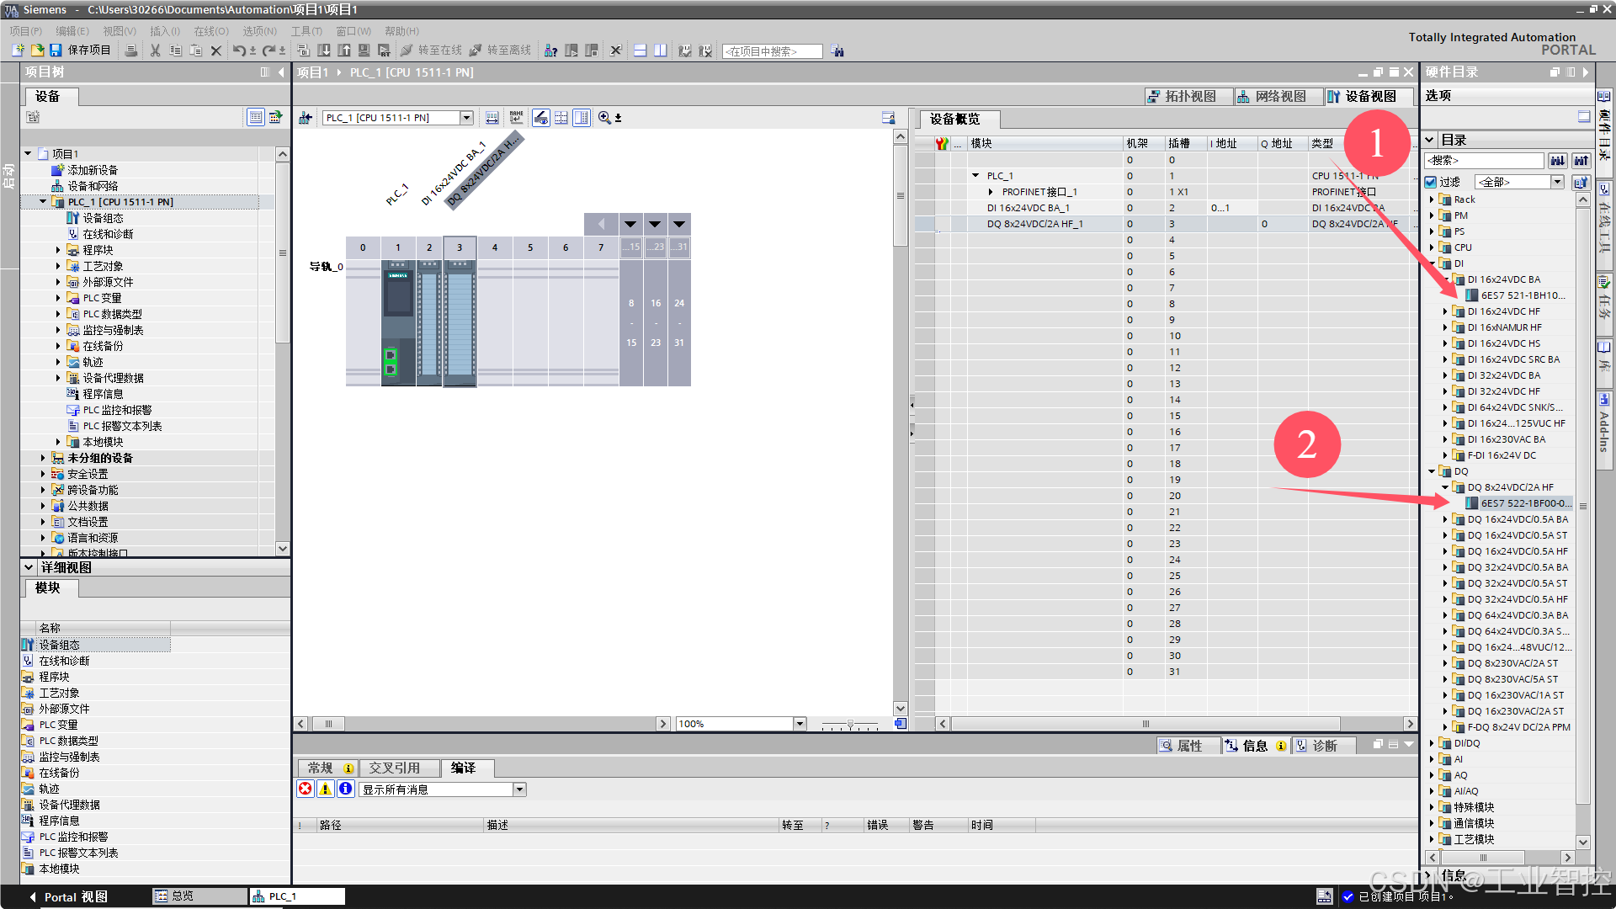The height and width of the screenshot is (909, 1616).
Task: Click the Go online (转至在线) button
Action: point(432,50)
